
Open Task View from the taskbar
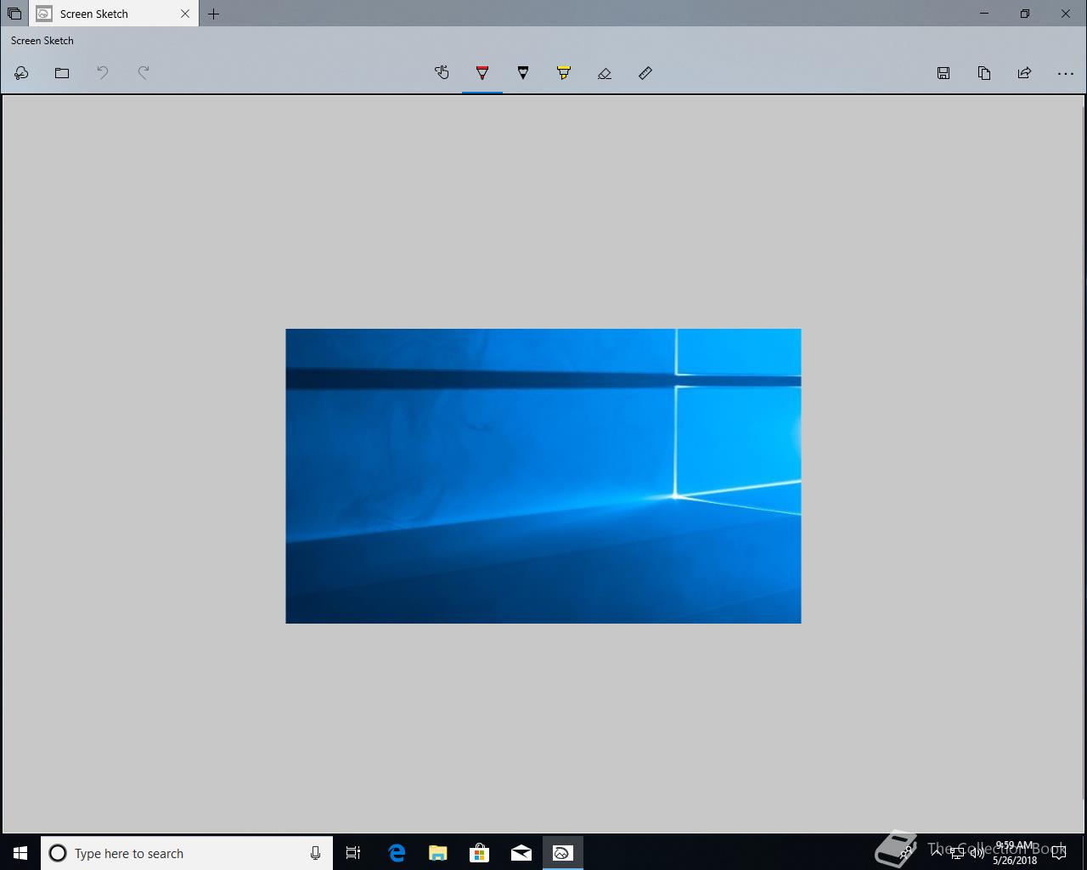(x=353, y=853)
